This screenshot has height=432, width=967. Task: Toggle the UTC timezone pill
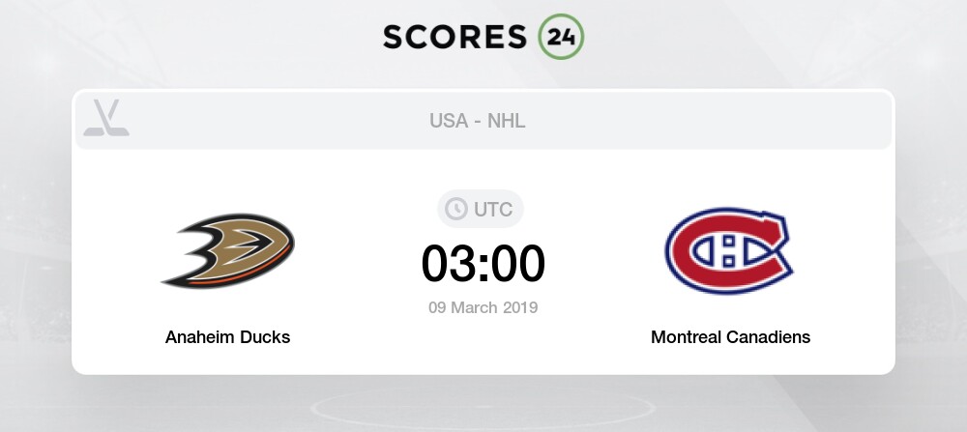click(481, 209)
